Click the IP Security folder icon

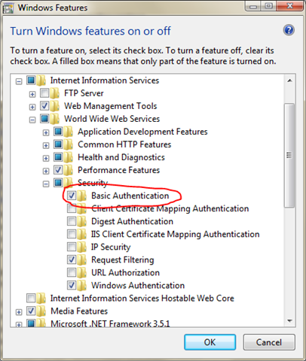click(81, 247)
